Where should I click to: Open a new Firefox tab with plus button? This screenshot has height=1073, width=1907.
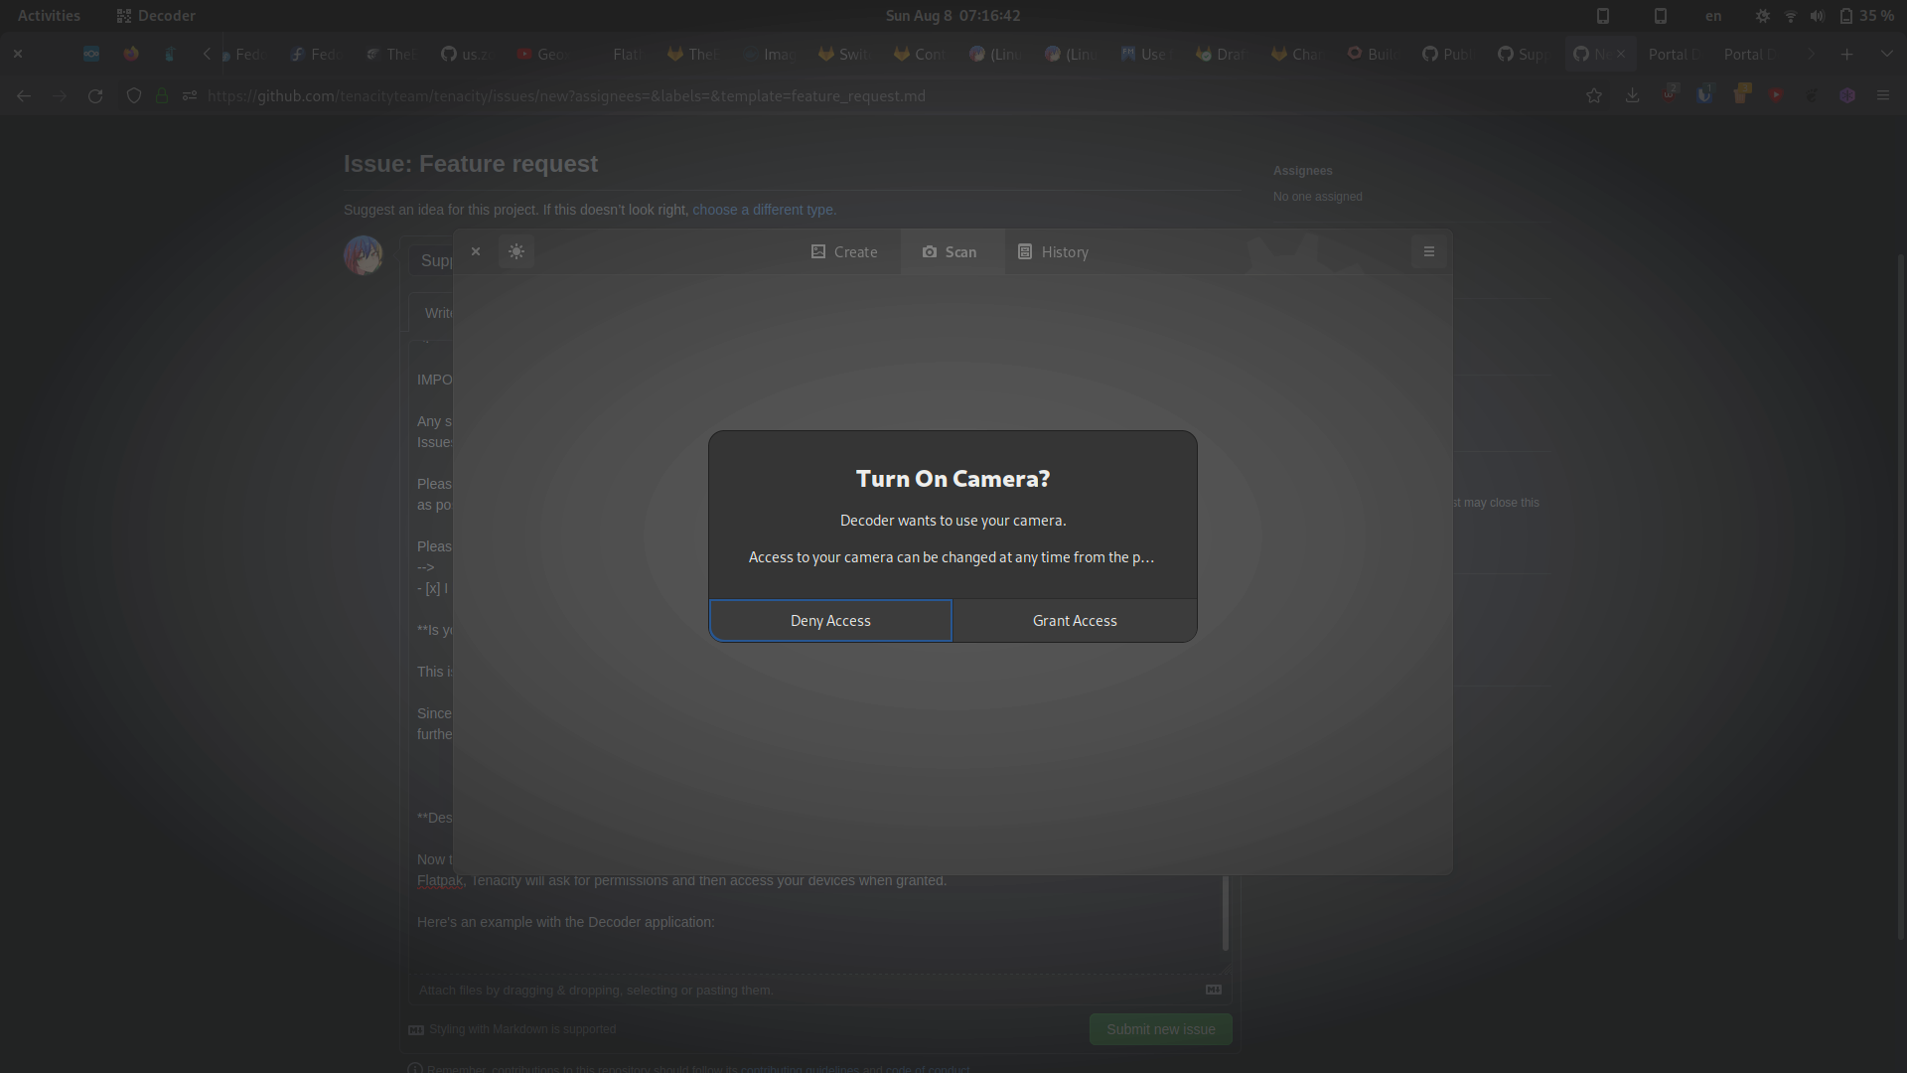pos(1847,55)
